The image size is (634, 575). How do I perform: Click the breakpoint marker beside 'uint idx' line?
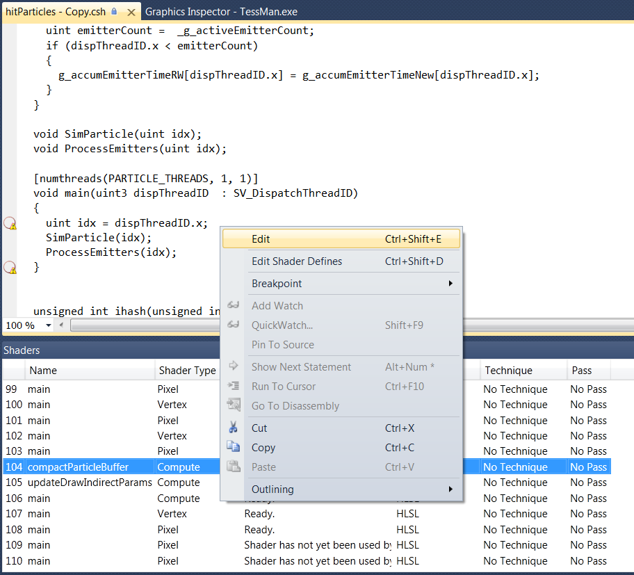10,223
